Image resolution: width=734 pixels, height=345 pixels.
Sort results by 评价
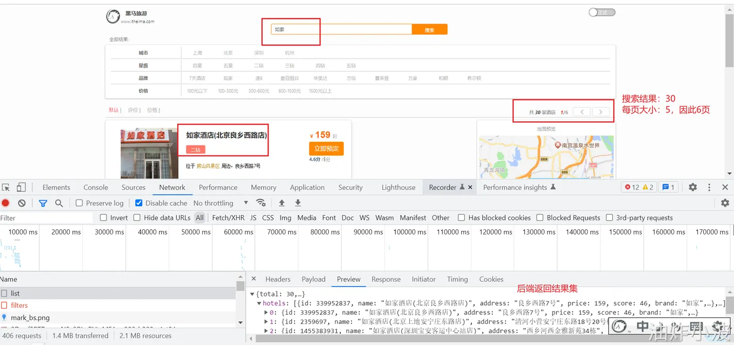(133, 110)
